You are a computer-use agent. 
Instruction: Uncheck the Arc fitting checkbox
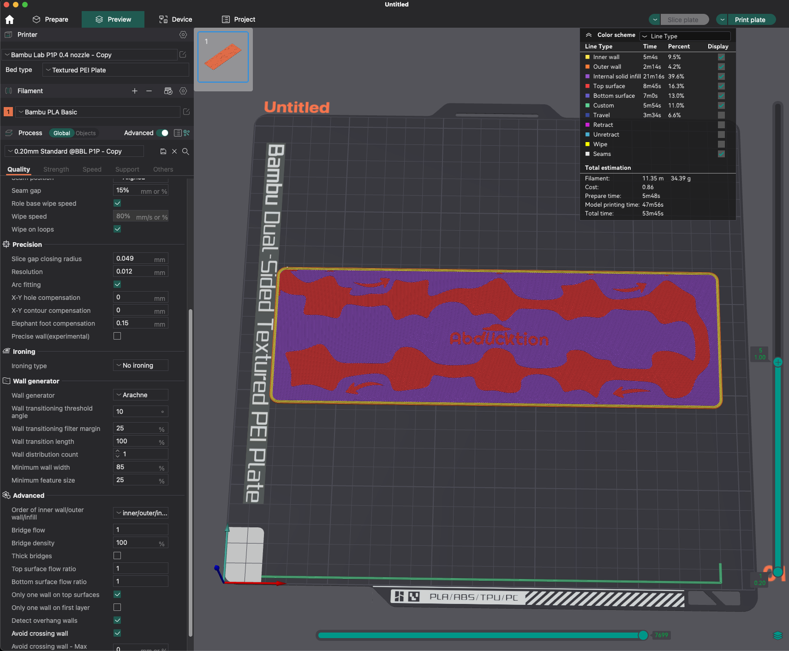click(117, 284)
